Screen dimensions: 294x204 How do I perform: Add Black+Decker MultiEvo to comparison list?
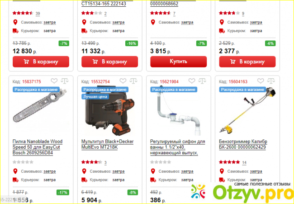pyautogui.click(x=133, y=81)
